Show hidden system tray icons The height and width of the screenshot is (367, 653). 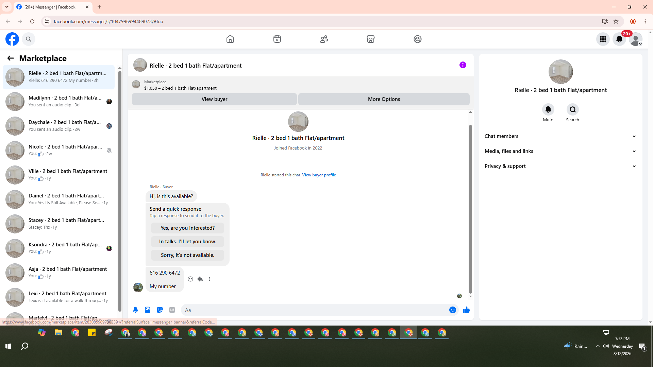[x=598, y=346]
